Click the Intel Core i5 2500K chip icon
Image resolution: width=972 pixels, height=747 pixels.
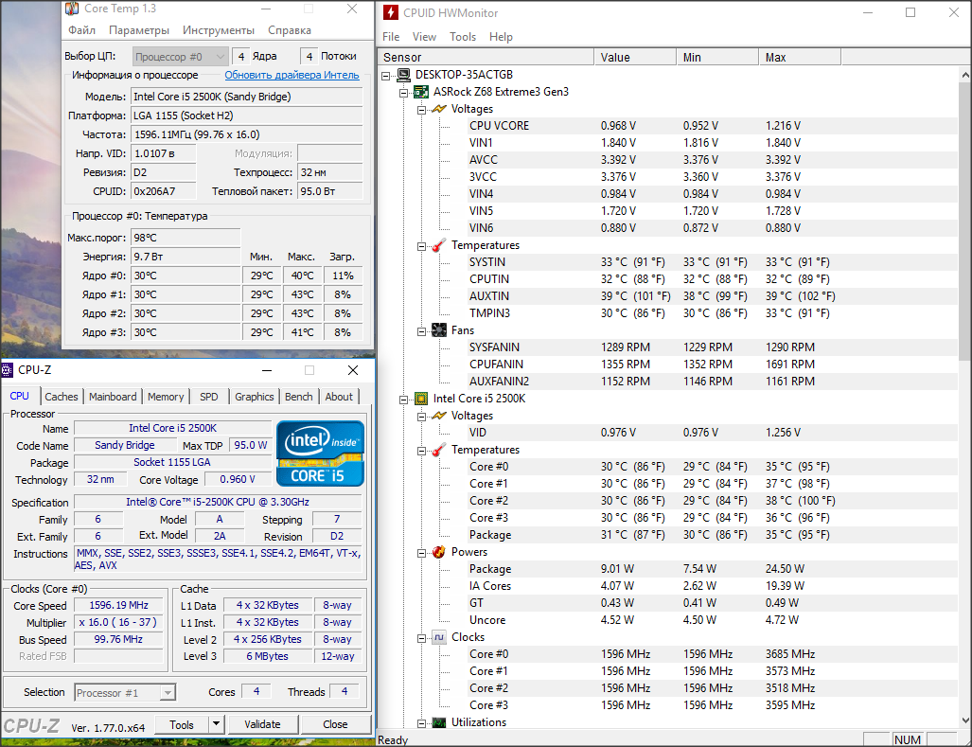pos(421,399)
